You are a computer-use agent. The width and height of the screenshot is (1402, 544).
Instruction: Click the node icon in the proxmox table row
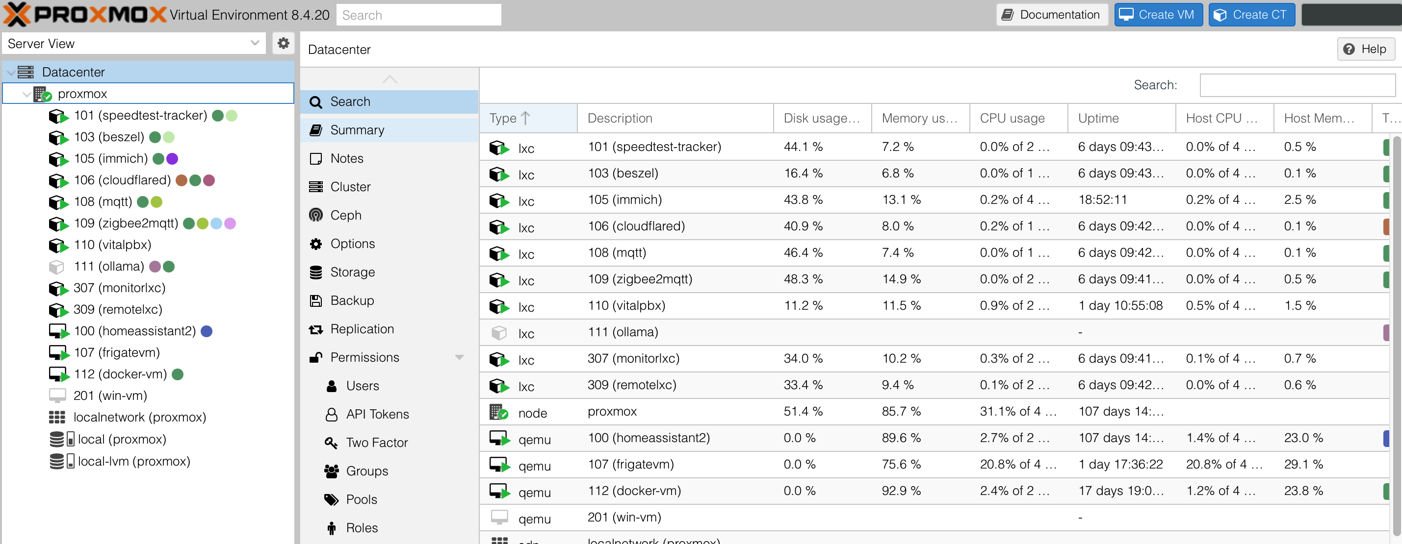(498, 412)
